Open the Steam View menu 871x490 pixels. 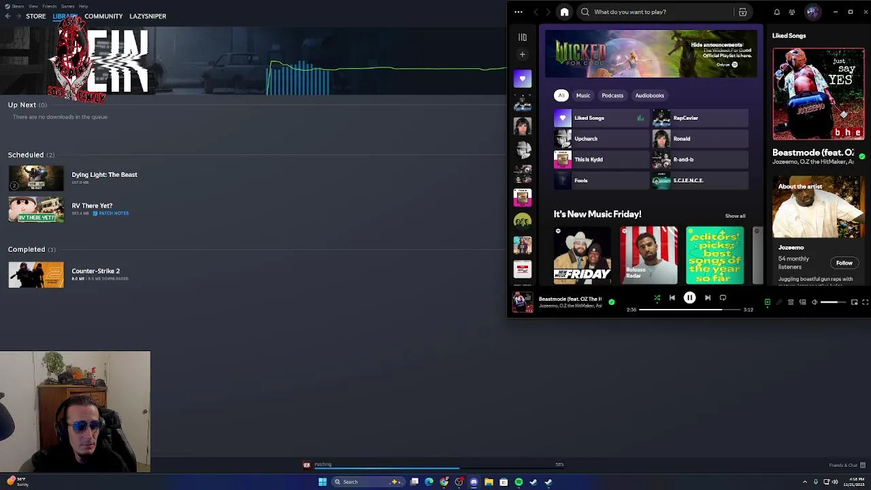(x=33, y=6)
